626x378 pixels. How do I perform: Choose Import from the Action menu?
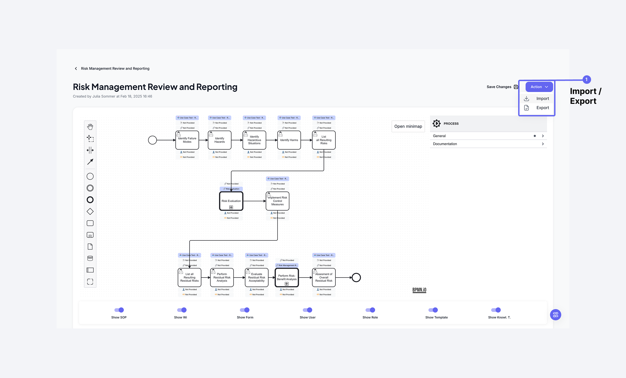(x=543, y=98)
